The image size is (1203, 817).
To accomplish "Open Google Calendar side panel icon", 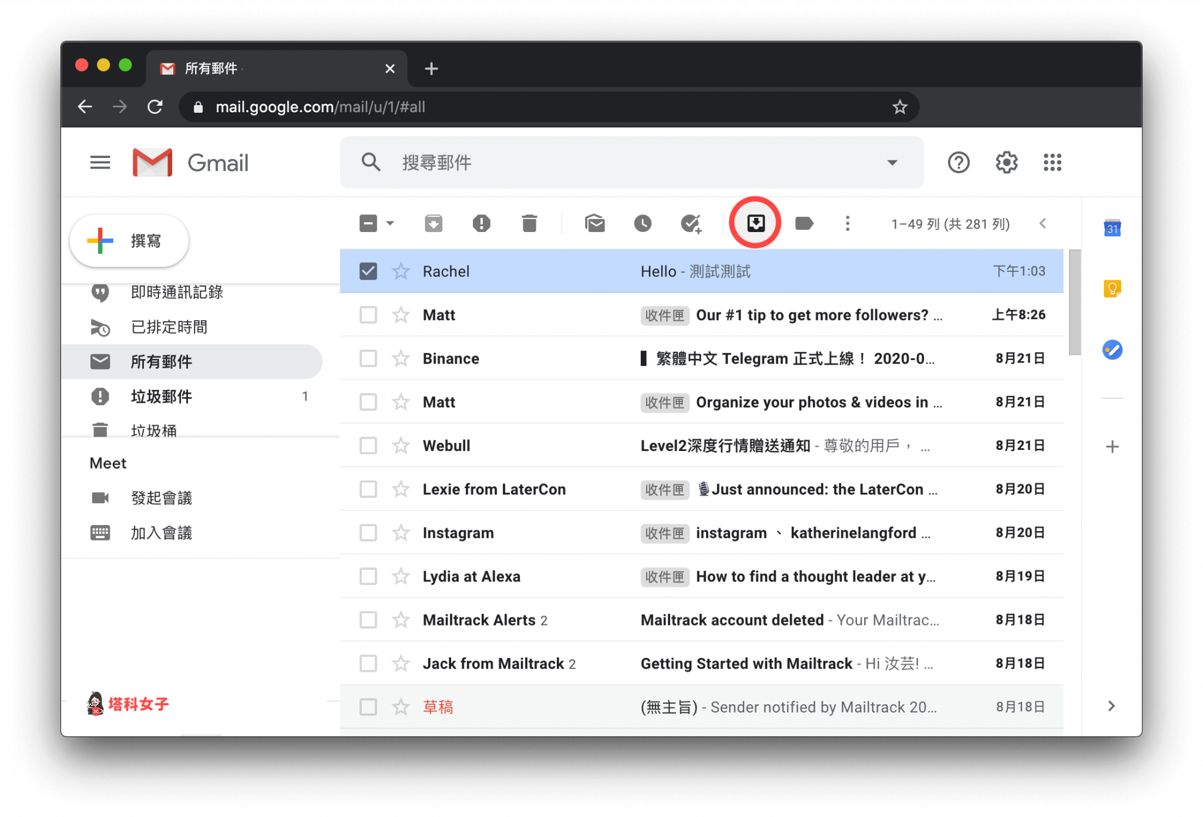I will pyautogui.click(x=1112, y=228).
